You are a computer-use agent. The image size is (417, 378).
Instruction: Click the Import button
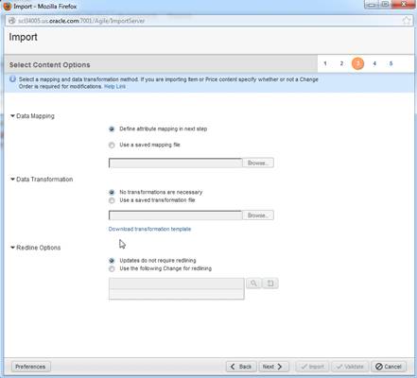tap(312, 367)
